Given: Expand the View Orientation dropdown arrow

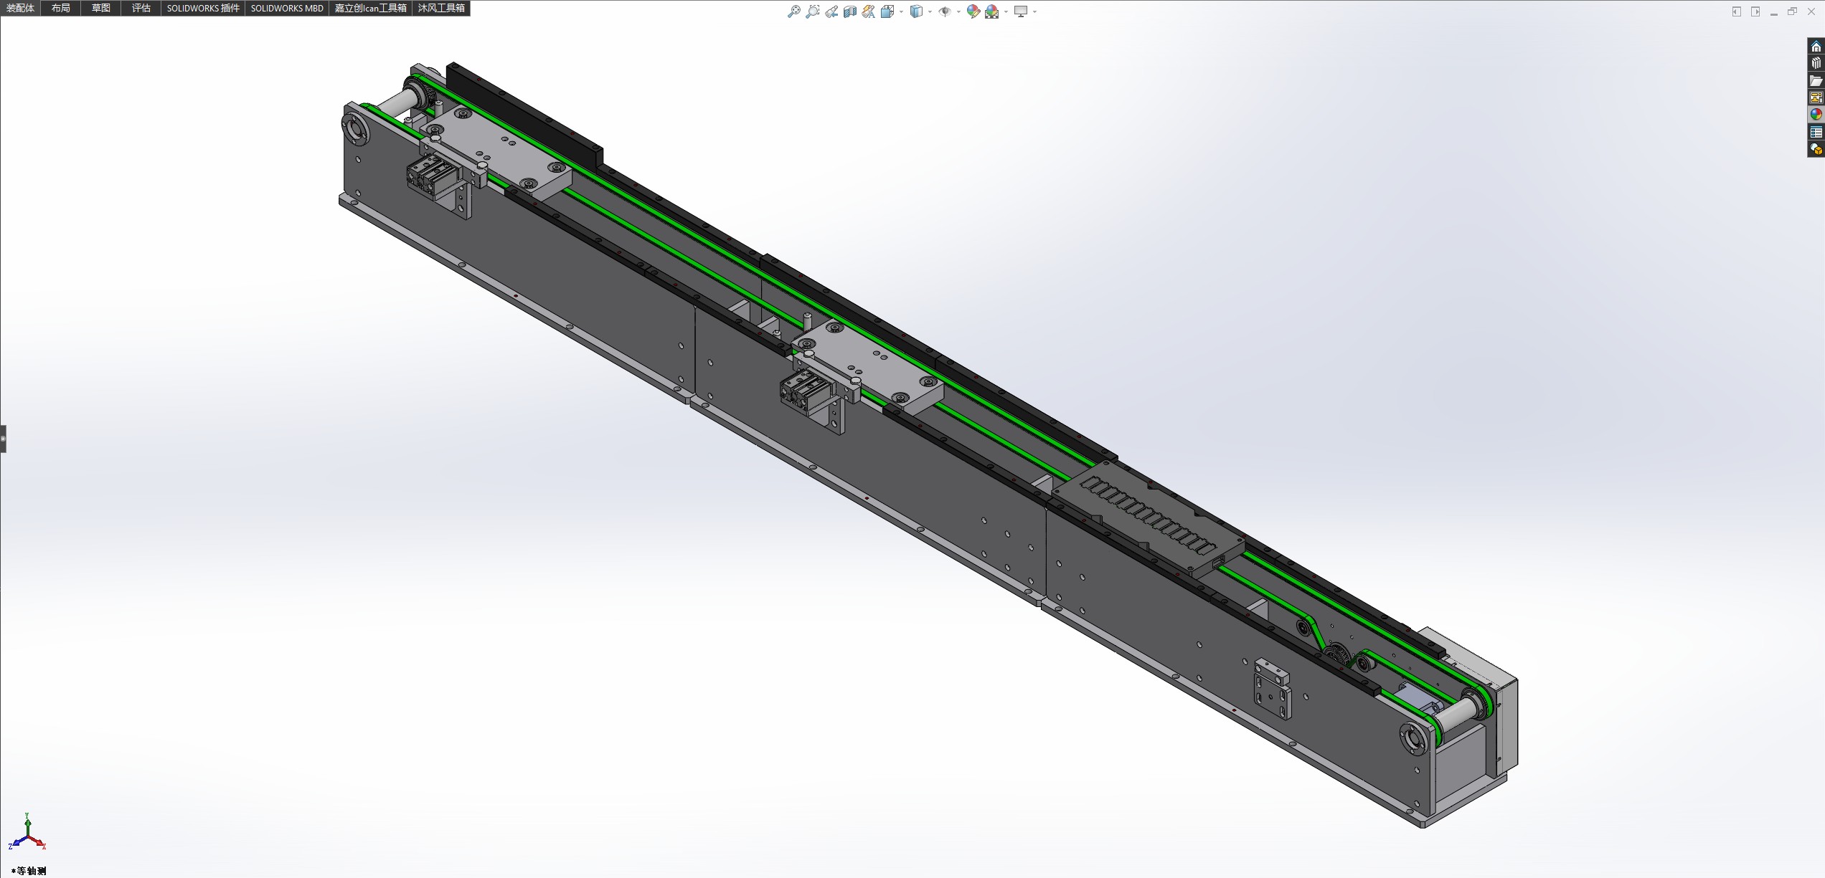Looking at the screenshot, I should tap(901, 11).
